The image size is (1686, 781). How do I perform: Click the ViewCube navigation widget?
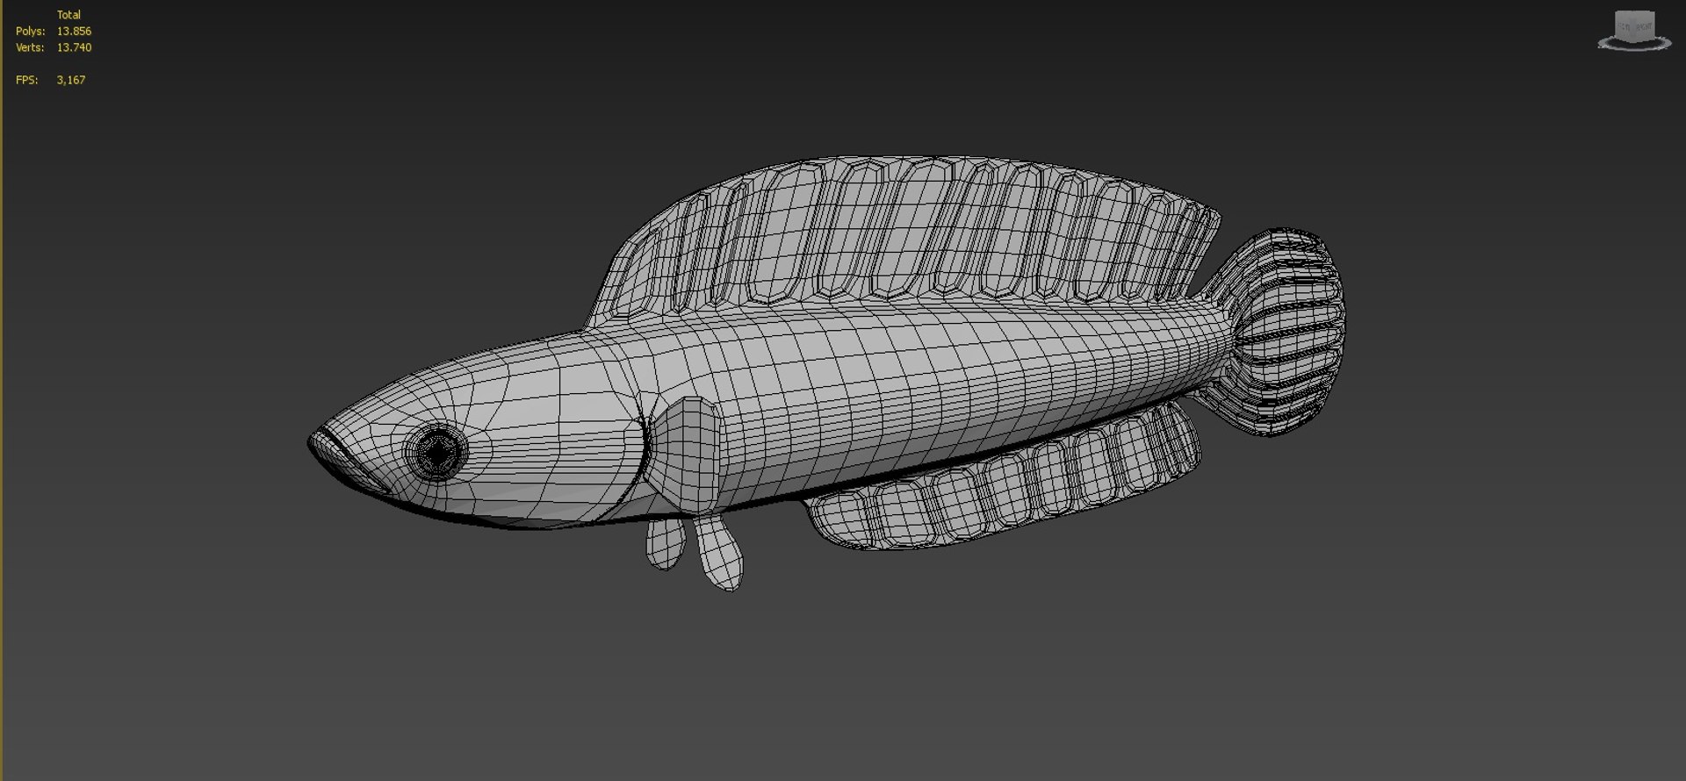coord(1634,31)
